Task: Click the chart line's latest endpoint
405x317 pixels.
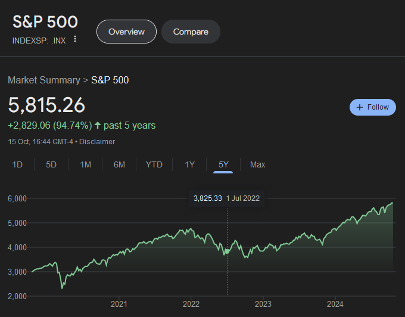Action: coord(392,203)
